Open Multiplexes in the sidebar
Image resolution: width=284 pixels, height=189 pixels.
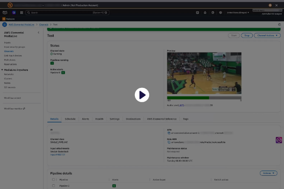tap(9, 60)
